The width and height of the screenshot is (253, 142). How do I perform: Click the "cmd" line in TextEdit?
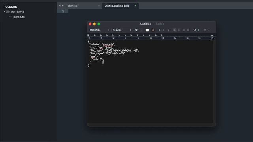pos(101,47)
